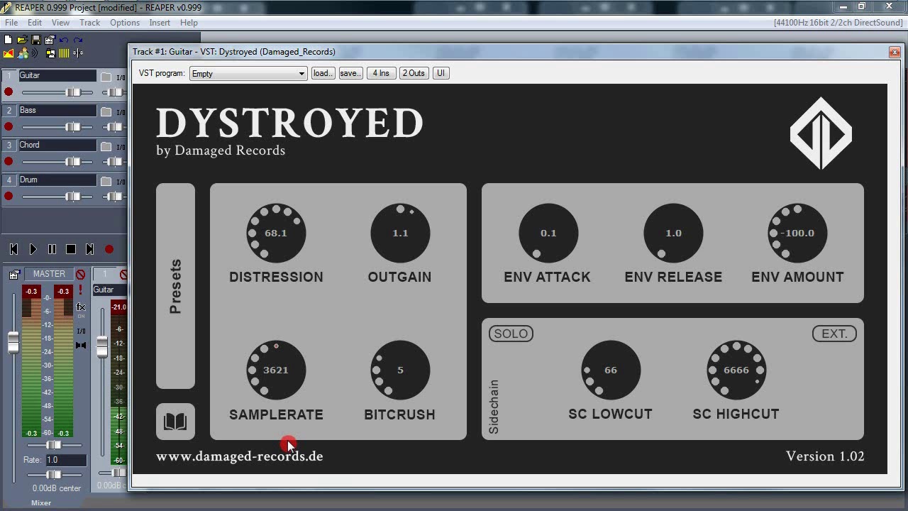Arm record on the Chord track
Viewport: 908px width, 511px height.
click(9, 162)
